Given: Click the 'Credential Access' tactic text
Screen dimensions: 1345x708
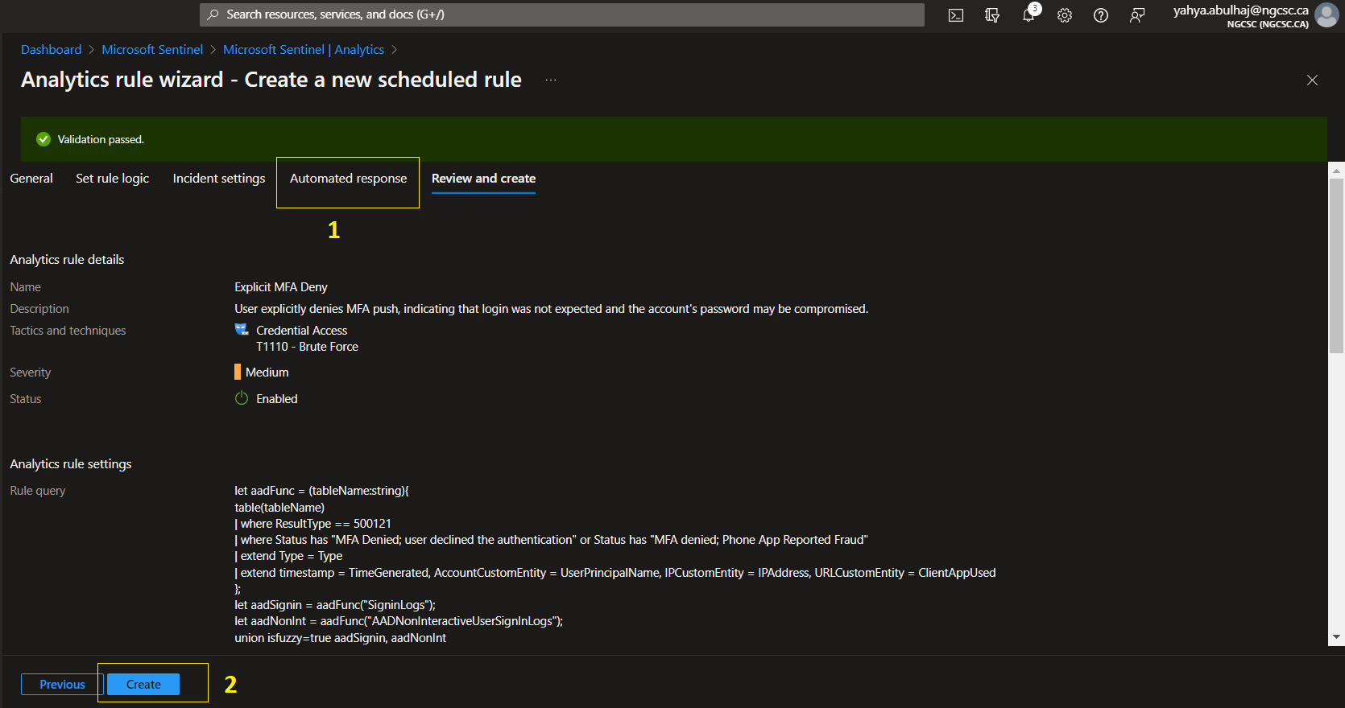Looking at the screenshot, I should pos(301,331).
